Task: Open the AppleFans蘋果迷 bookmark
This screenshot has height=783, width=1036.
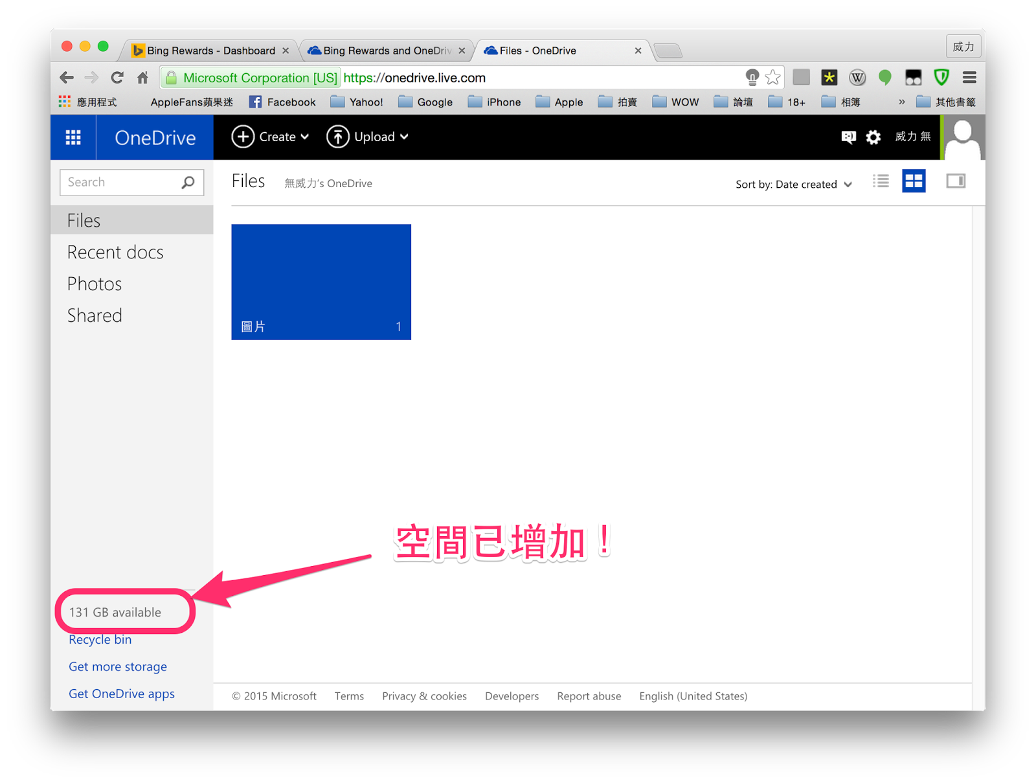Action: (x=191, y=102)
